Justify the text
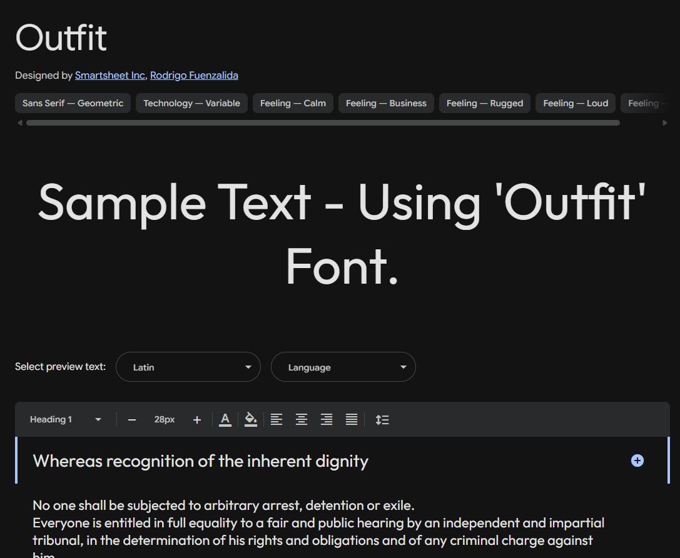 pos(352,420)
